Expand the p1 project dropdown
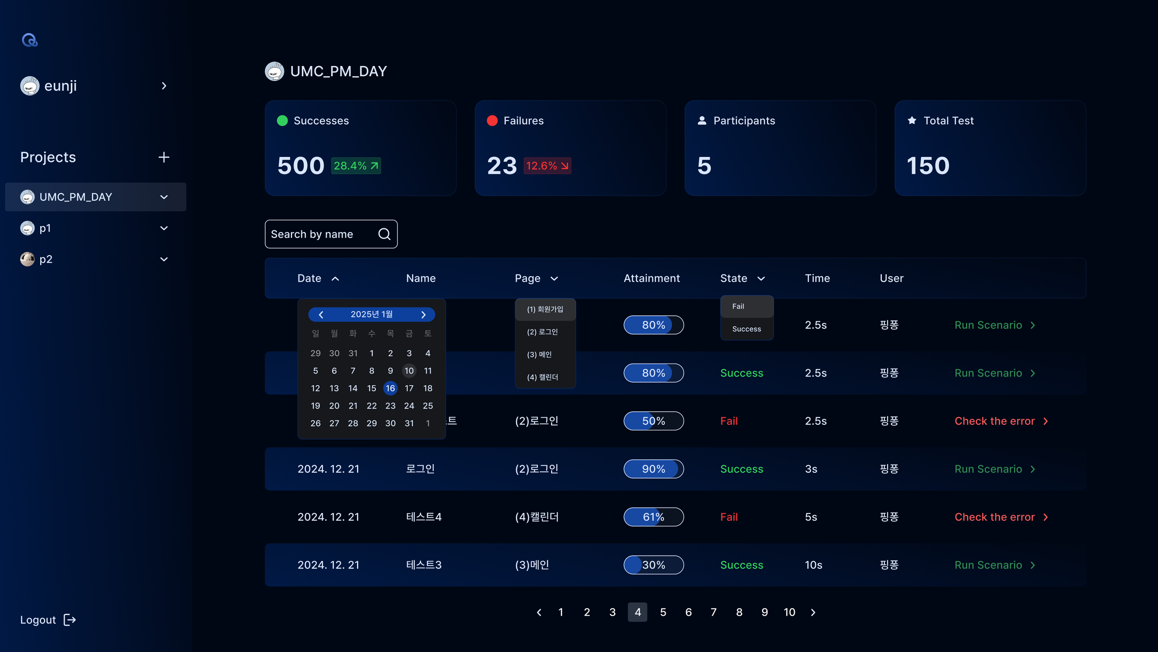1158x652 pixels. click(x=164, y=228)
